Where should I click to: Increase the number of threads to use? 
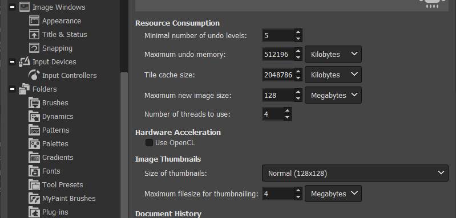tap(287, 110)
